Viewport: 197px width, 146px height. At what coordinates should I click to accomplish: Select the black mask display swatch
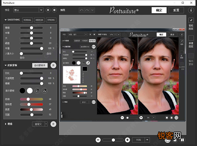(x=22, y=91)
